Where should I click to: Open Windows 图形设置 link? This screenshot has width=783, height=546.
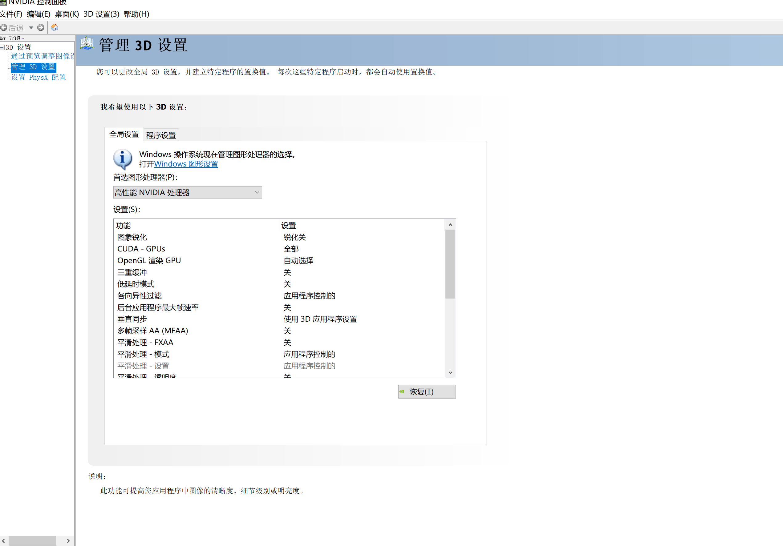(x=186, y=164)
